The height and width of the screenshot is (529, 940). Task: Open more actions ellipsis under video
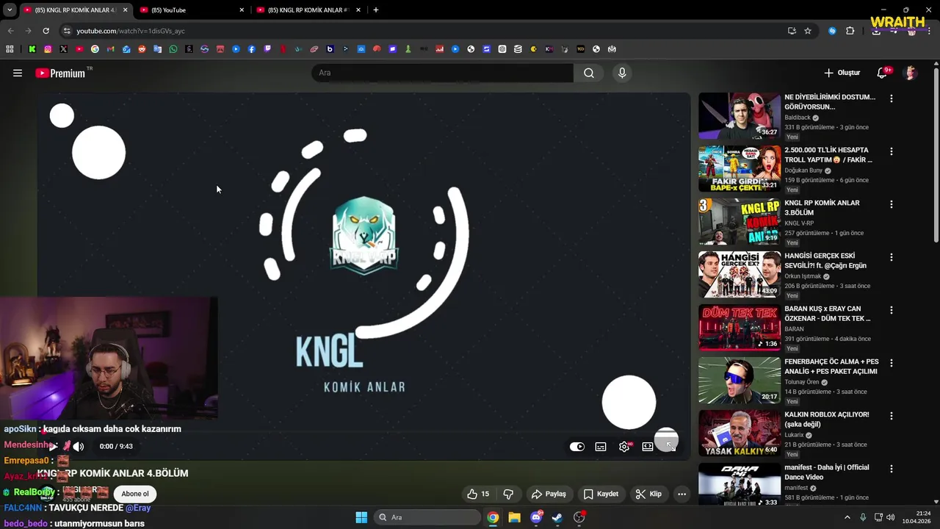point(681,494)
